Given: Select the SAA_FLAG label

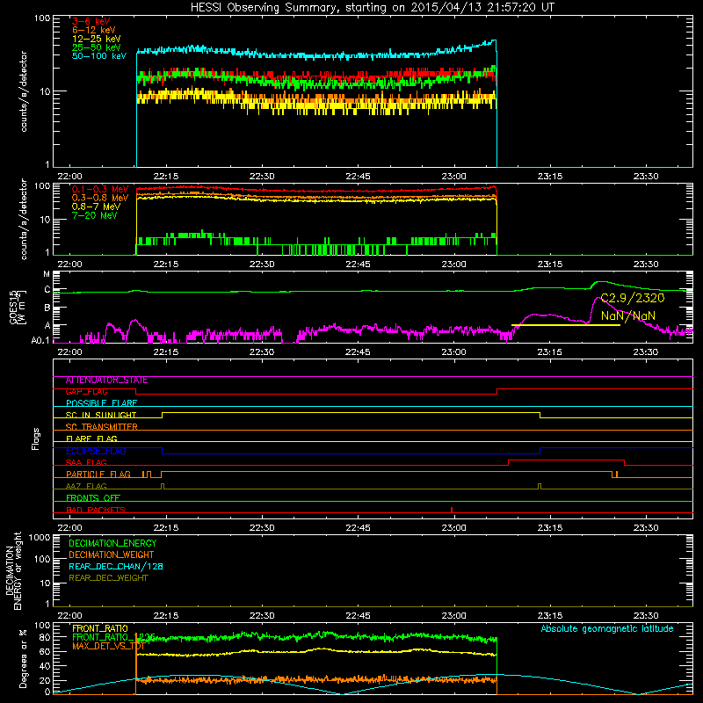Looking at the screenshot, I should coord(86,463).
